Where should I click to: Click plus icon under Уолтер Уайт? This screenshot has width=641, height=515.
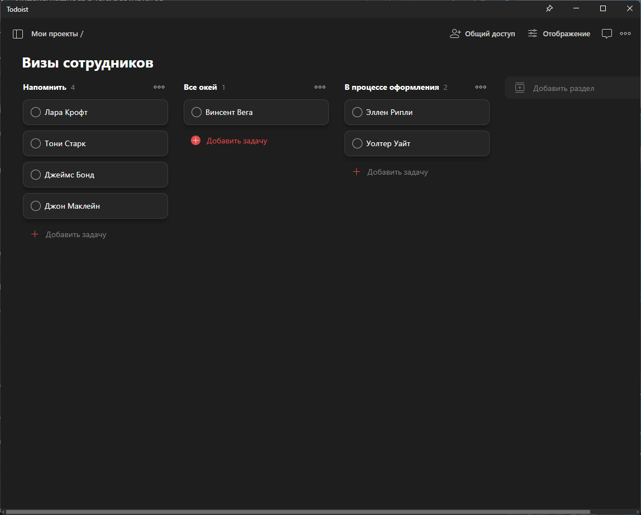click(x=356, y=171)
